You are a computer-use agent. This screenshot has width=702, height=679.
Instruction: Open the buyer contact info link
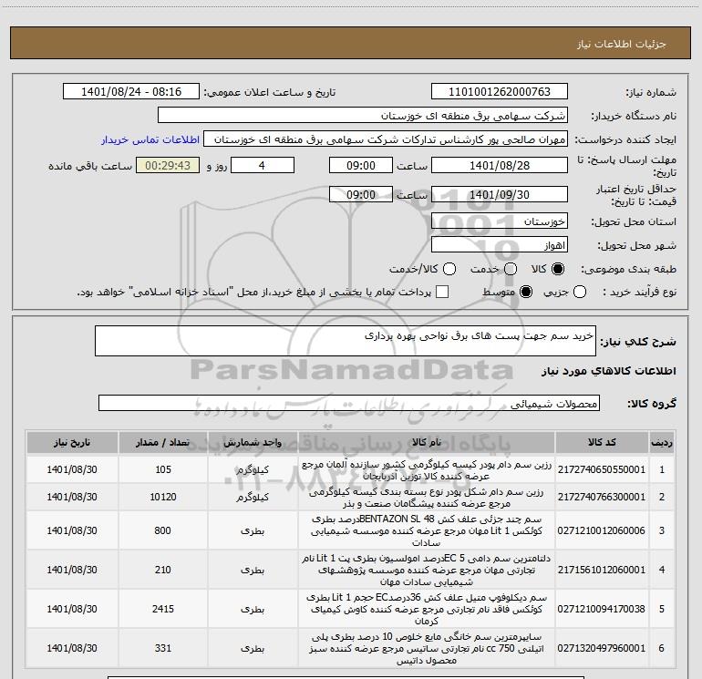click(150, 139)
